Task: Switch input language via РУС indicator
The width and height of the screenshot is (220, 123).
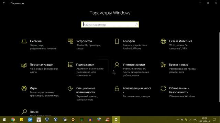Action: (195, 120)
